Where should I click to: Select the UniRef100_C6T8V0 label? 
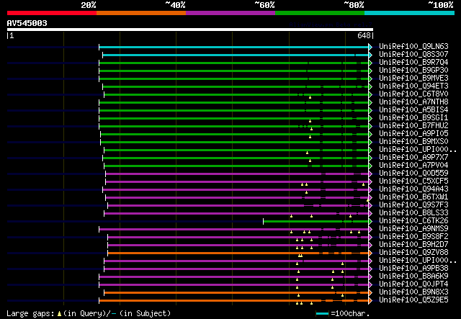click(x=413, y=94)
